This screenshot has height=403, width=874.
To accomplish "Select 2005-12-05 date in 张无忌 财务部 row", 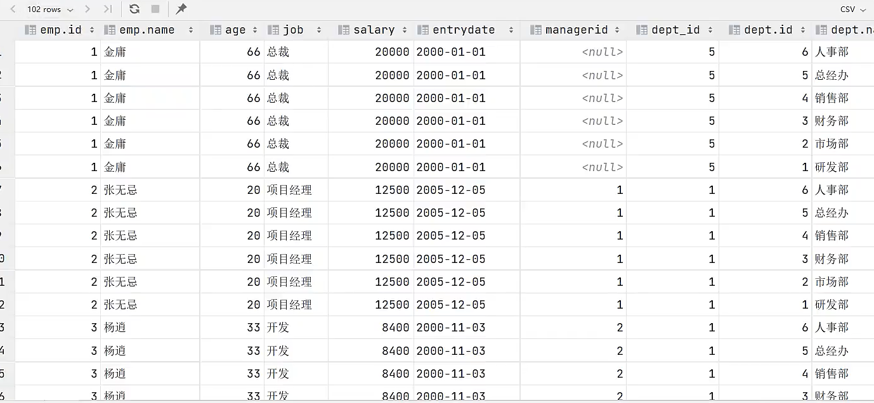I will tap(467, 259).
